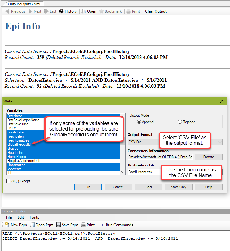Viewport: 230px width, 251px height.
Task: Select Append output mode
Action: tap(139, 122)
